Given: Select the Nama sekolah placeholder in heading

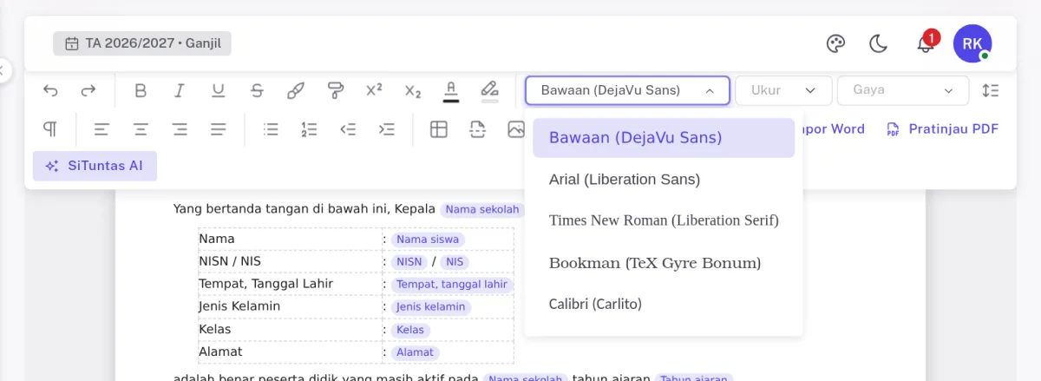Looking at the screenshot, I should 483,209.
